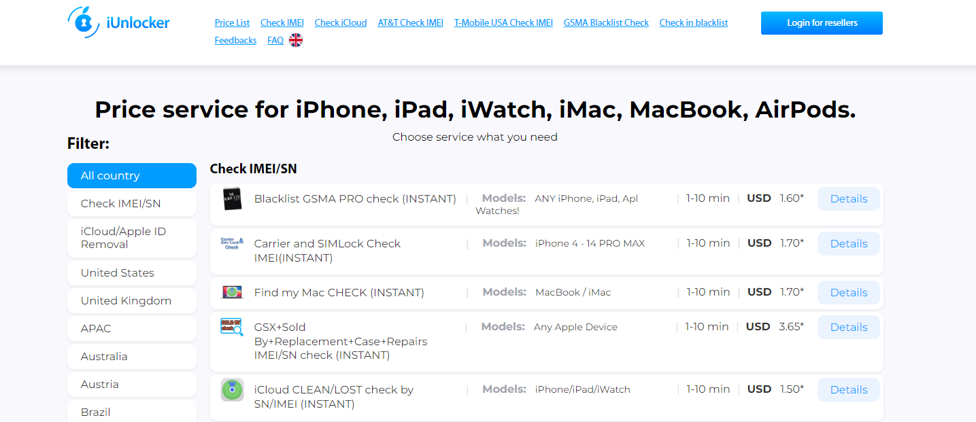Select the Australia country filter
The width and height of the screenshot is (976, 422).
tap(131, 356)
